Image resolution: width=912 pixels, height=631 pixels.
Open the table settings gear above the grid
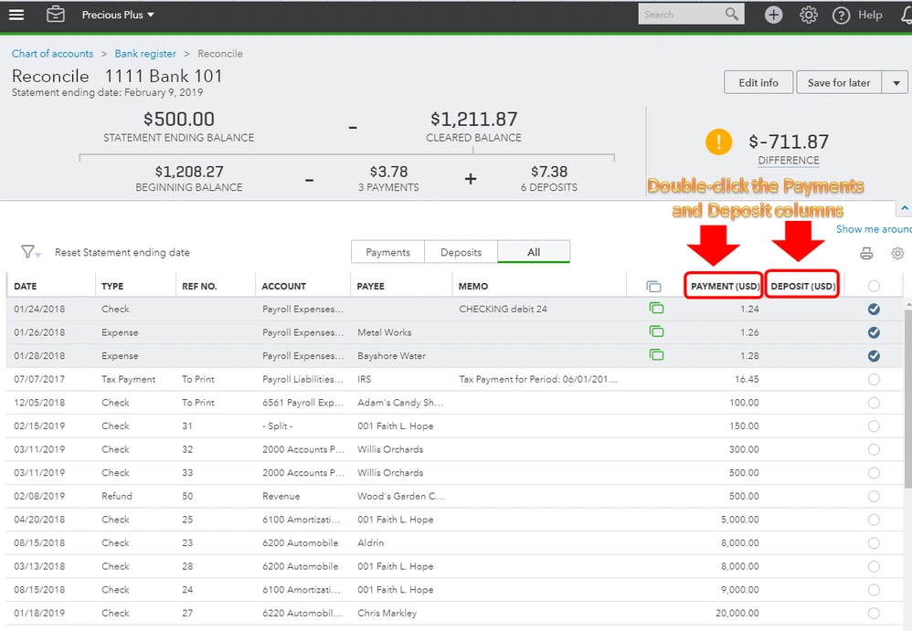(897, 254)
